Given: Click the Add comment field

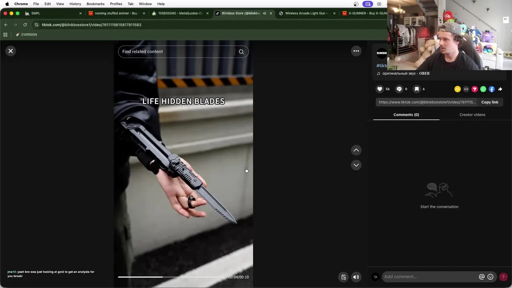Looking at the screenshot, I should coord(430,277).
